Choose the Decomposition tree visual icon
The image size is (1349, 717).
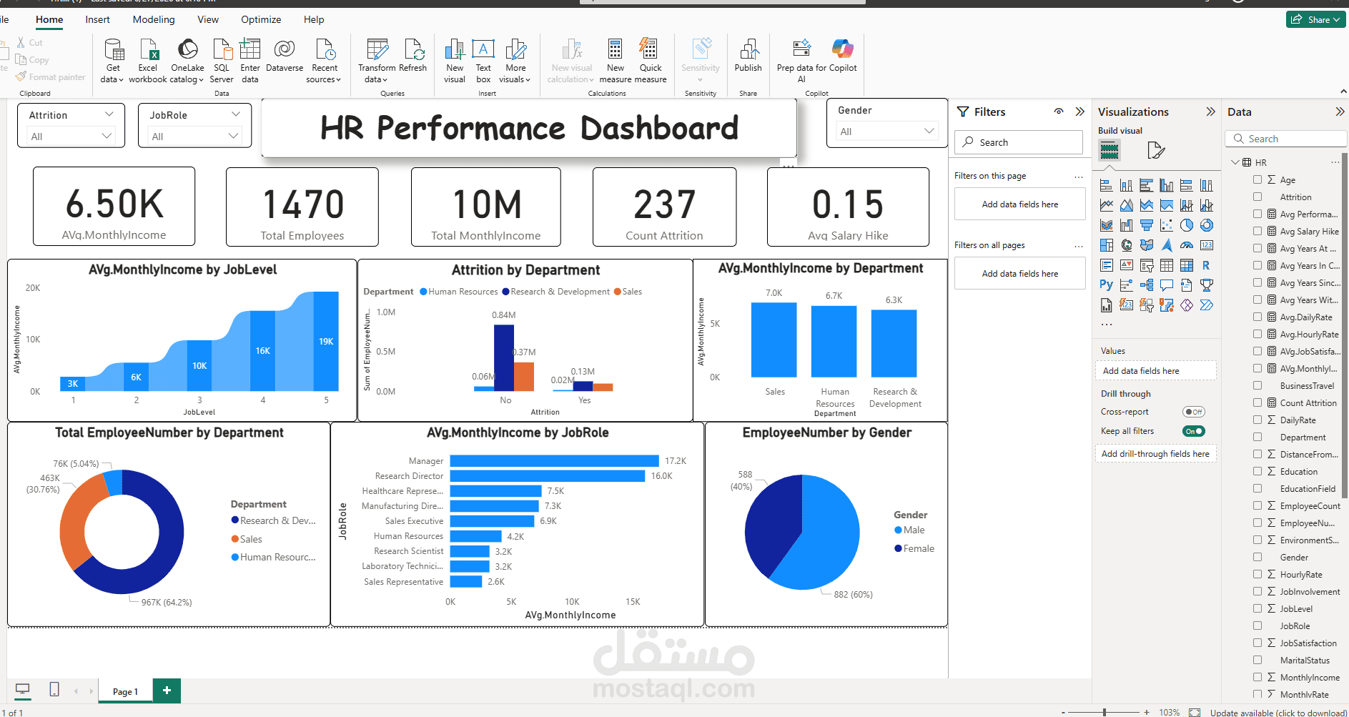[x=1147, y=285]
